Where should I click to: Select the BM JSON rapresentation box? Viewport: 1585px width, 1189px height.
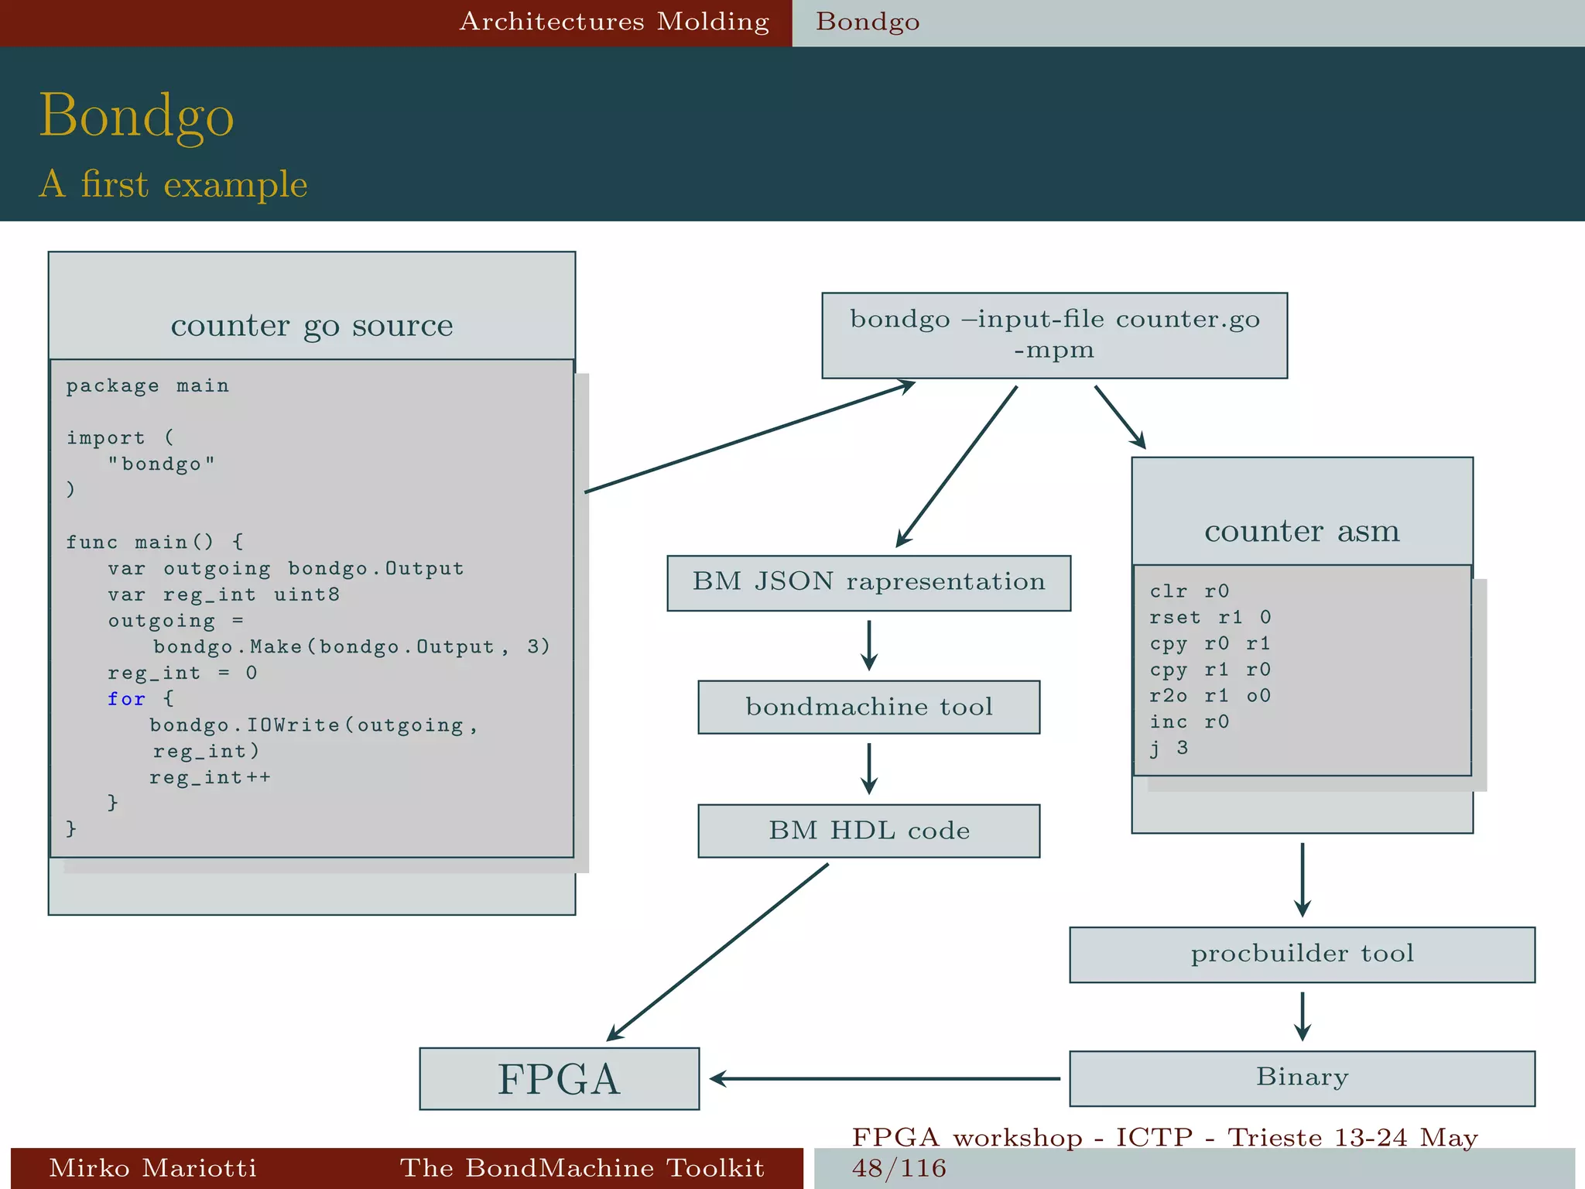[868, 582]
